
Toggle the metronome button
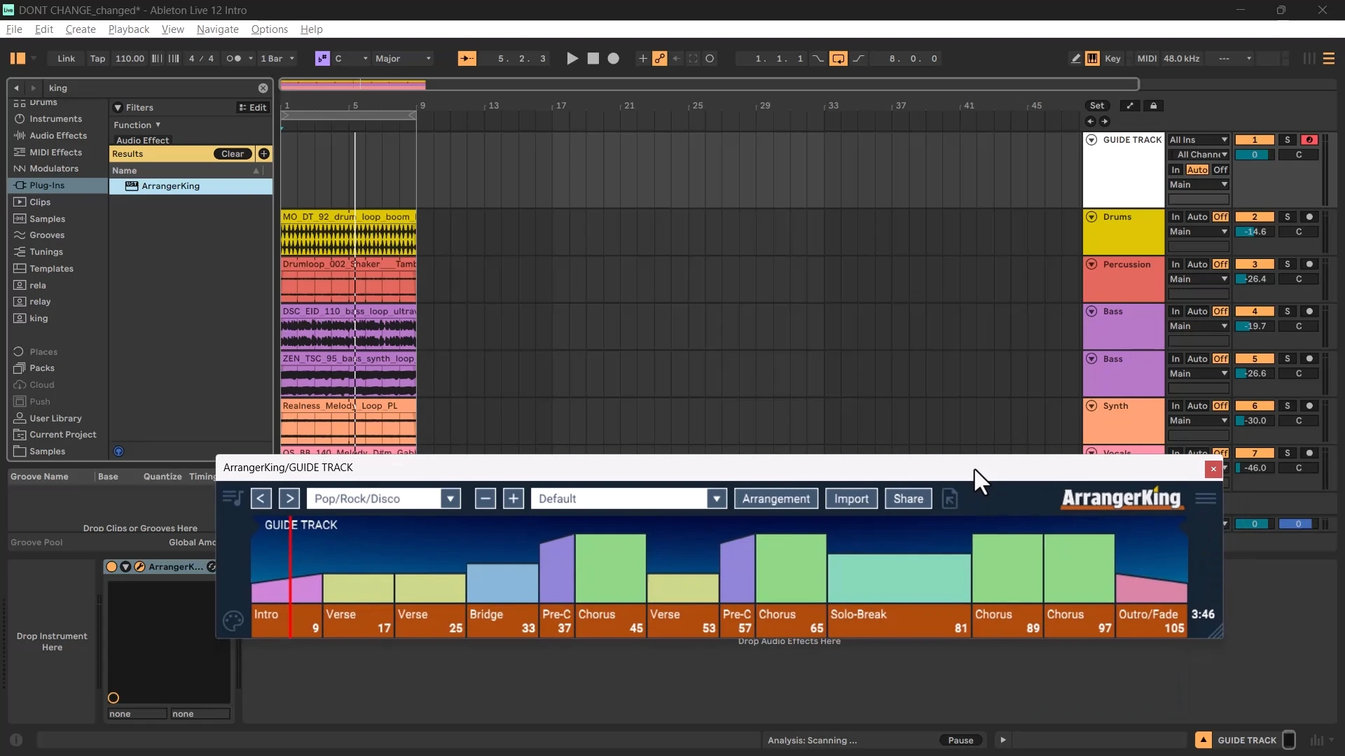point(233,59)
